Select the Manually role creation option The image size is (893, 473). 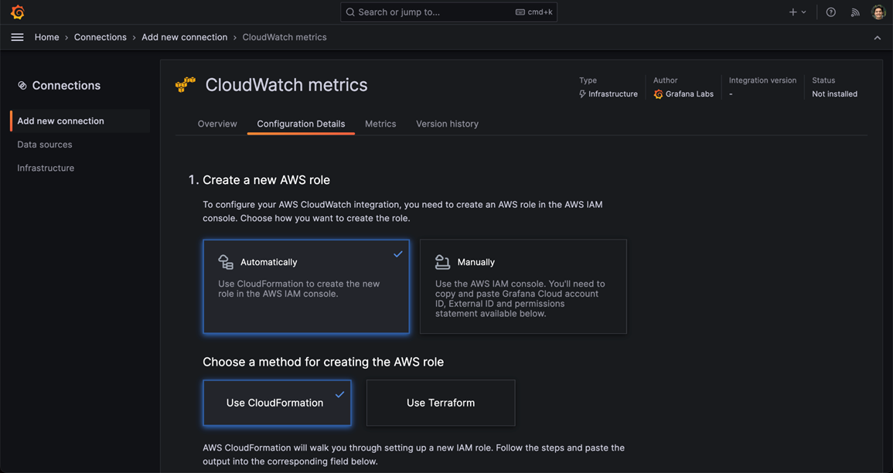[x=523, y=286]
